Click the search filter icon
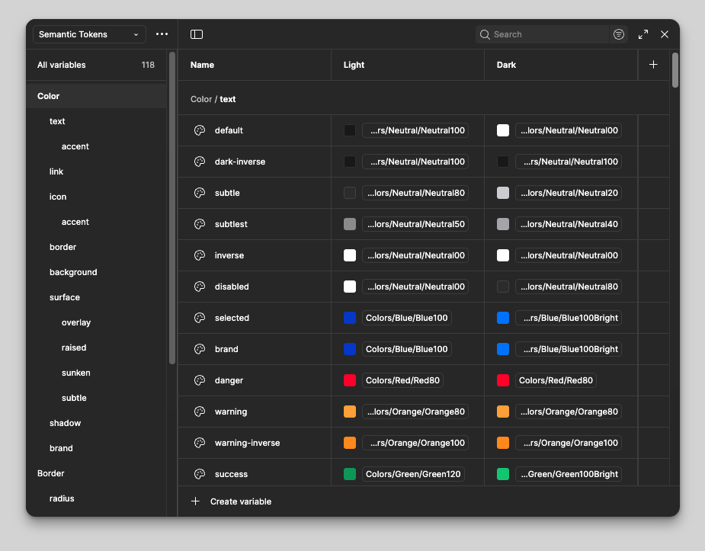Screen dimensions: 705x551 click(619, 34)
